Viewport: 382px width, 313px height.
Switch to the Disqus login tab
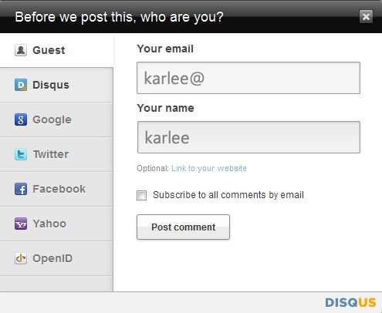point(56,85)
